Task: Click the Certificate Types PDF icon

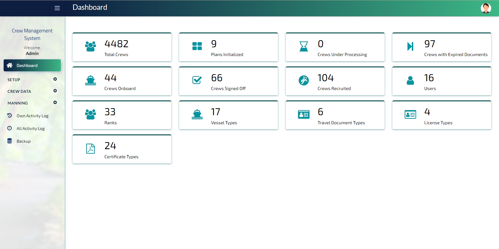Action: [x=90, y=149]
